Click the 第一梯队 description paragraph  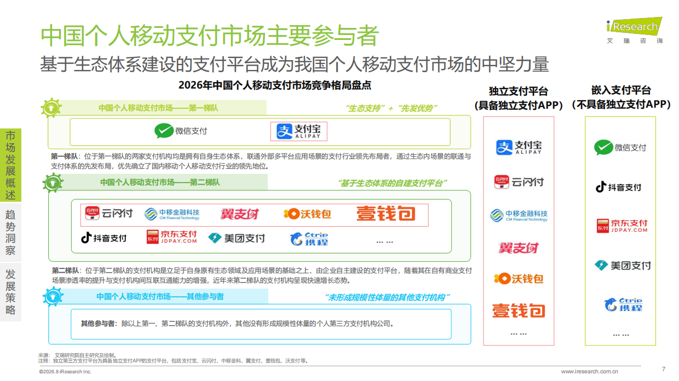pyautogui.click(x=260, y=161)
